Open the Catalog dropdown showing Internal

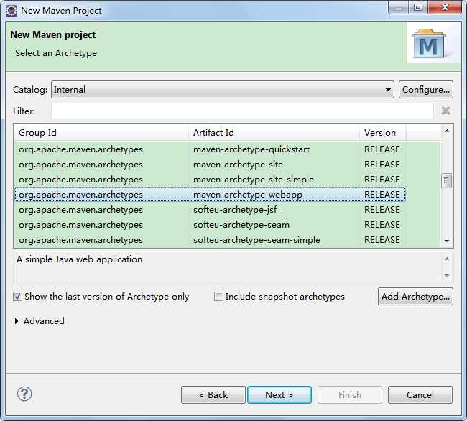coord(223,89)
